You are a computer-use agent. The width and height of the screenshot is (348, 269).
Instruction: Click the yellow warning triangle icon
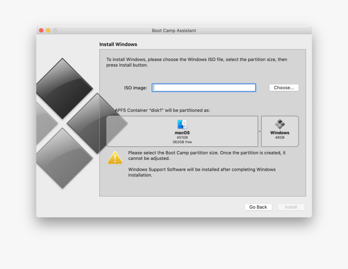(115, 158)
